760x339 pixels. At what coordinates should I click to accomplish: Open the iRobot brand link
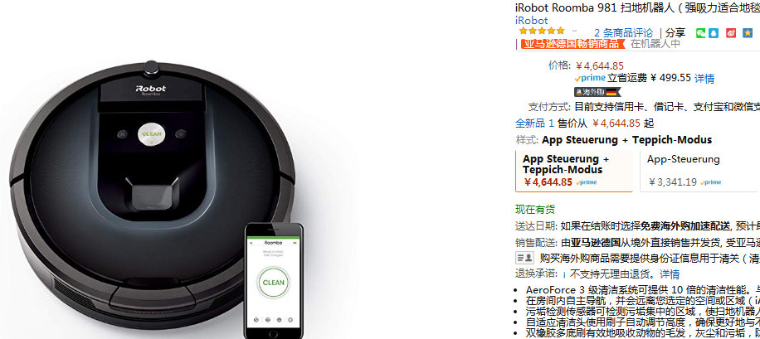(531, 21)
